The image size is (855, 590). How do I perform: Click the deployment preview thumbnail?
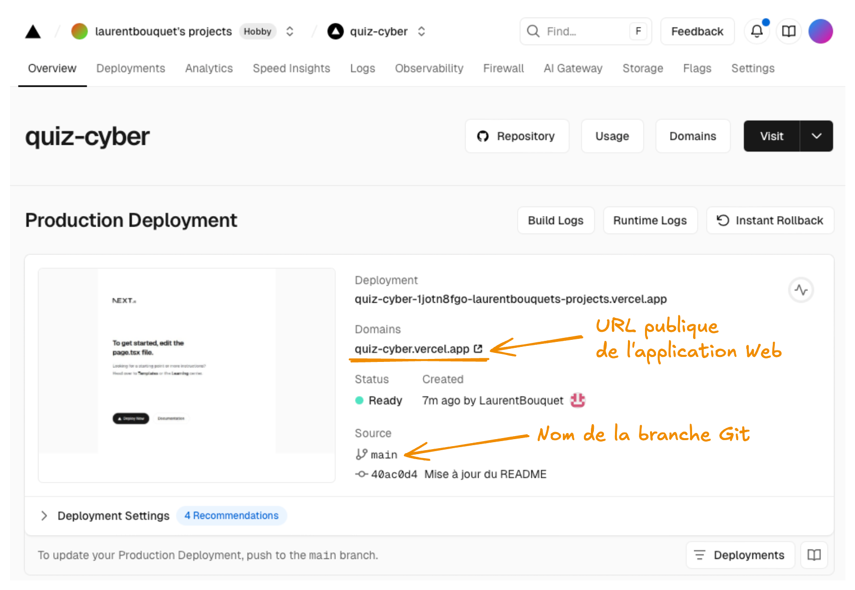[186, 374]
